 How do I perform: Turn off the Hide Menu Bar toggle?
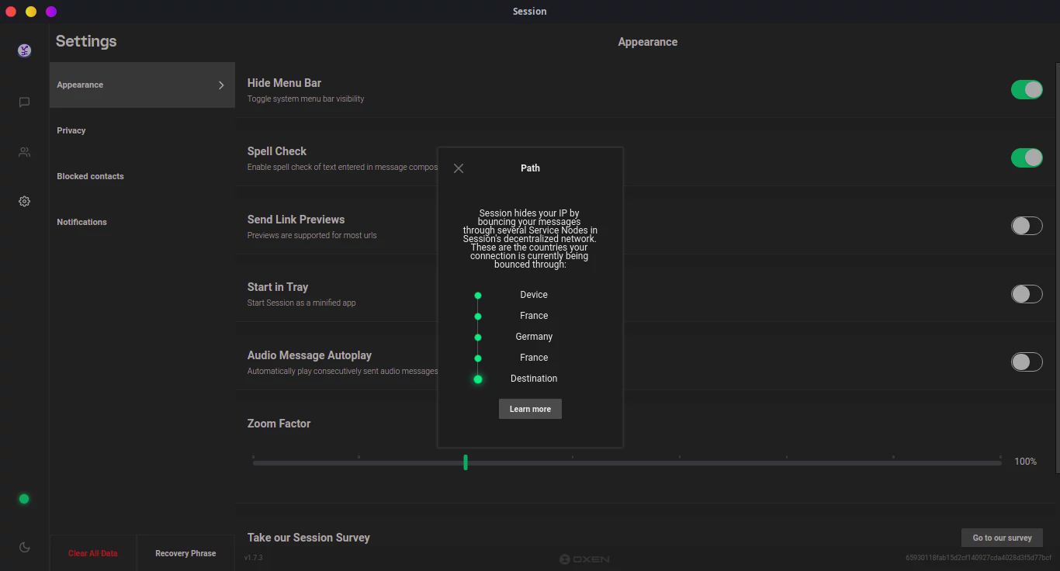pyautogui.click(x=1026, y=89)
